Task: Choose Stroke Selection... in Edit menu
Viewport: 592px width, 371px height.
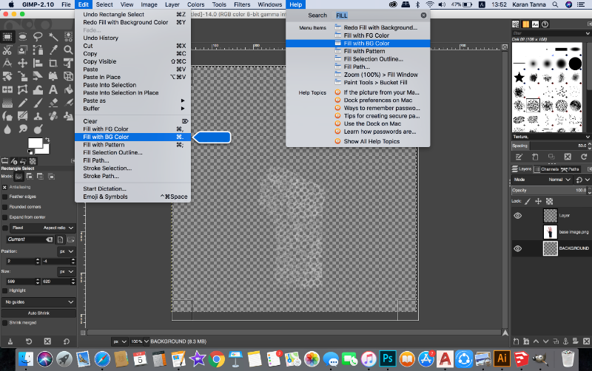Action: click(133, 169)
